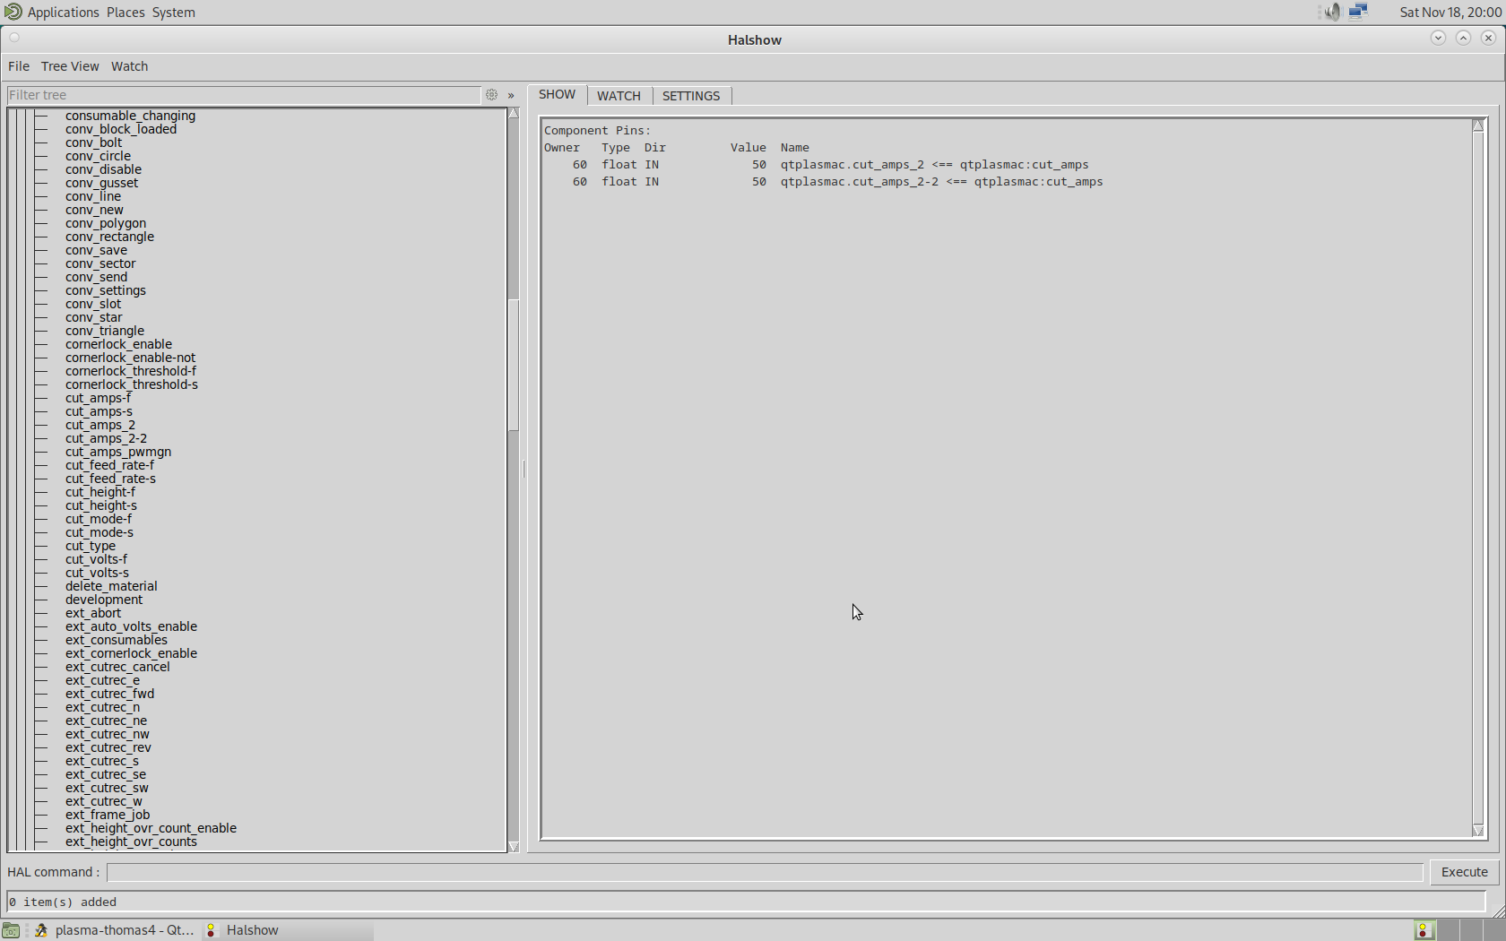Select cut_amps_2-2 tree item
The width and height of the screenshot is (1506, 941).
(106, 438)
